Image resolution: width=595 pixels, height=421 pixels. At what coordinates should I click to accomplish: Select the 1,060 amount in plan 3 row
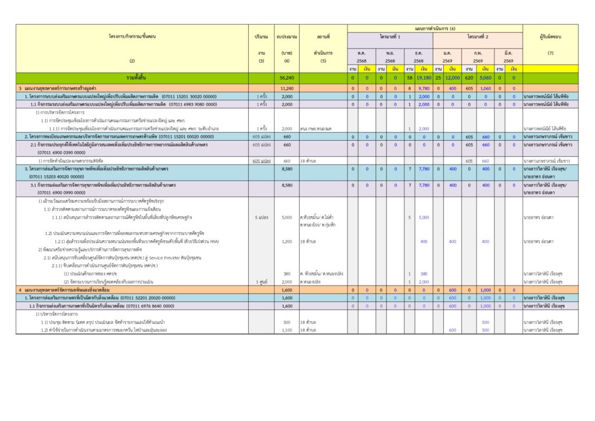click(486, 88)
